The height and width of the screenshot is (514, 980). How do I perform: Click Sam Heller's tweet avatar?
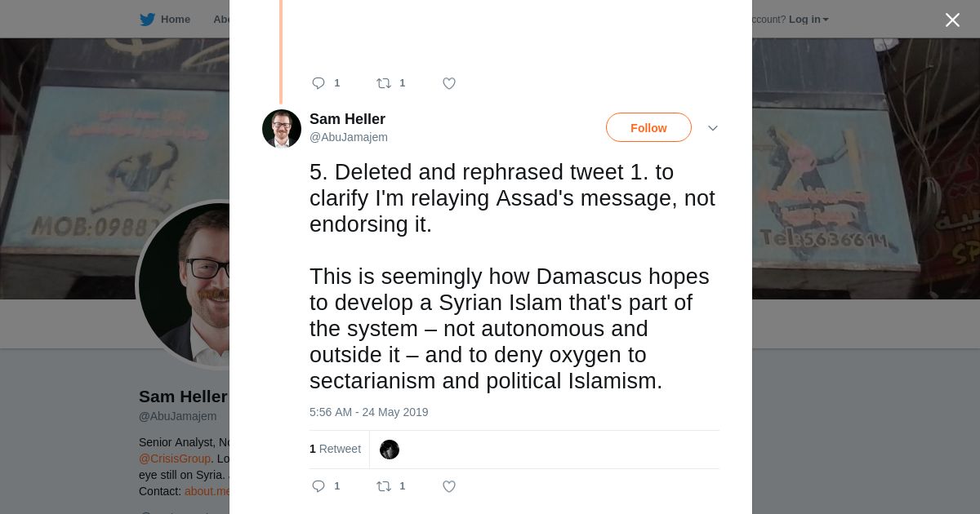coord(282,129)
